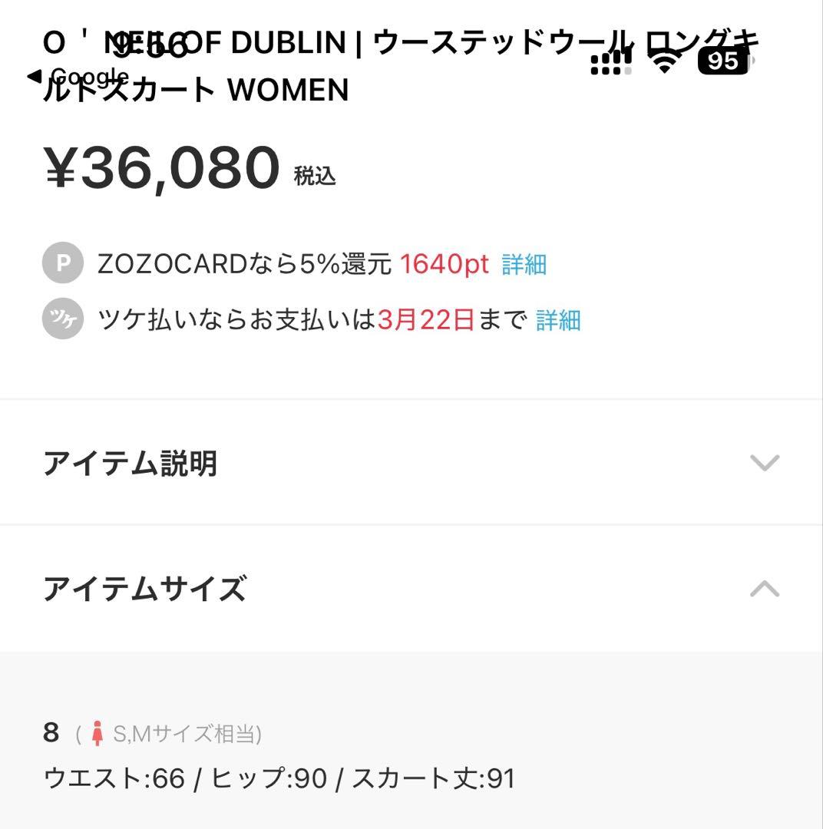Open 詳細 link for ZOZOCARD points
The image size is (823, 829).
pyautogui.click(x=524, y=265)
